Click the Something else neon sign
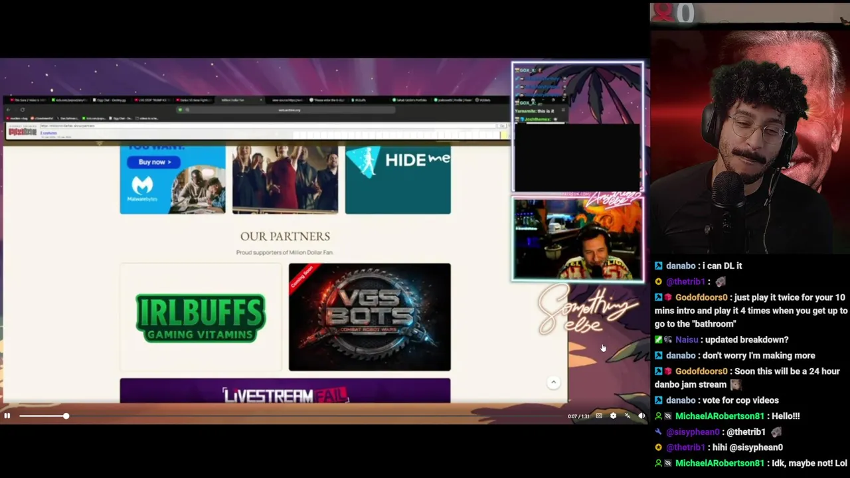Screen dimensions: 850x478 588,311
